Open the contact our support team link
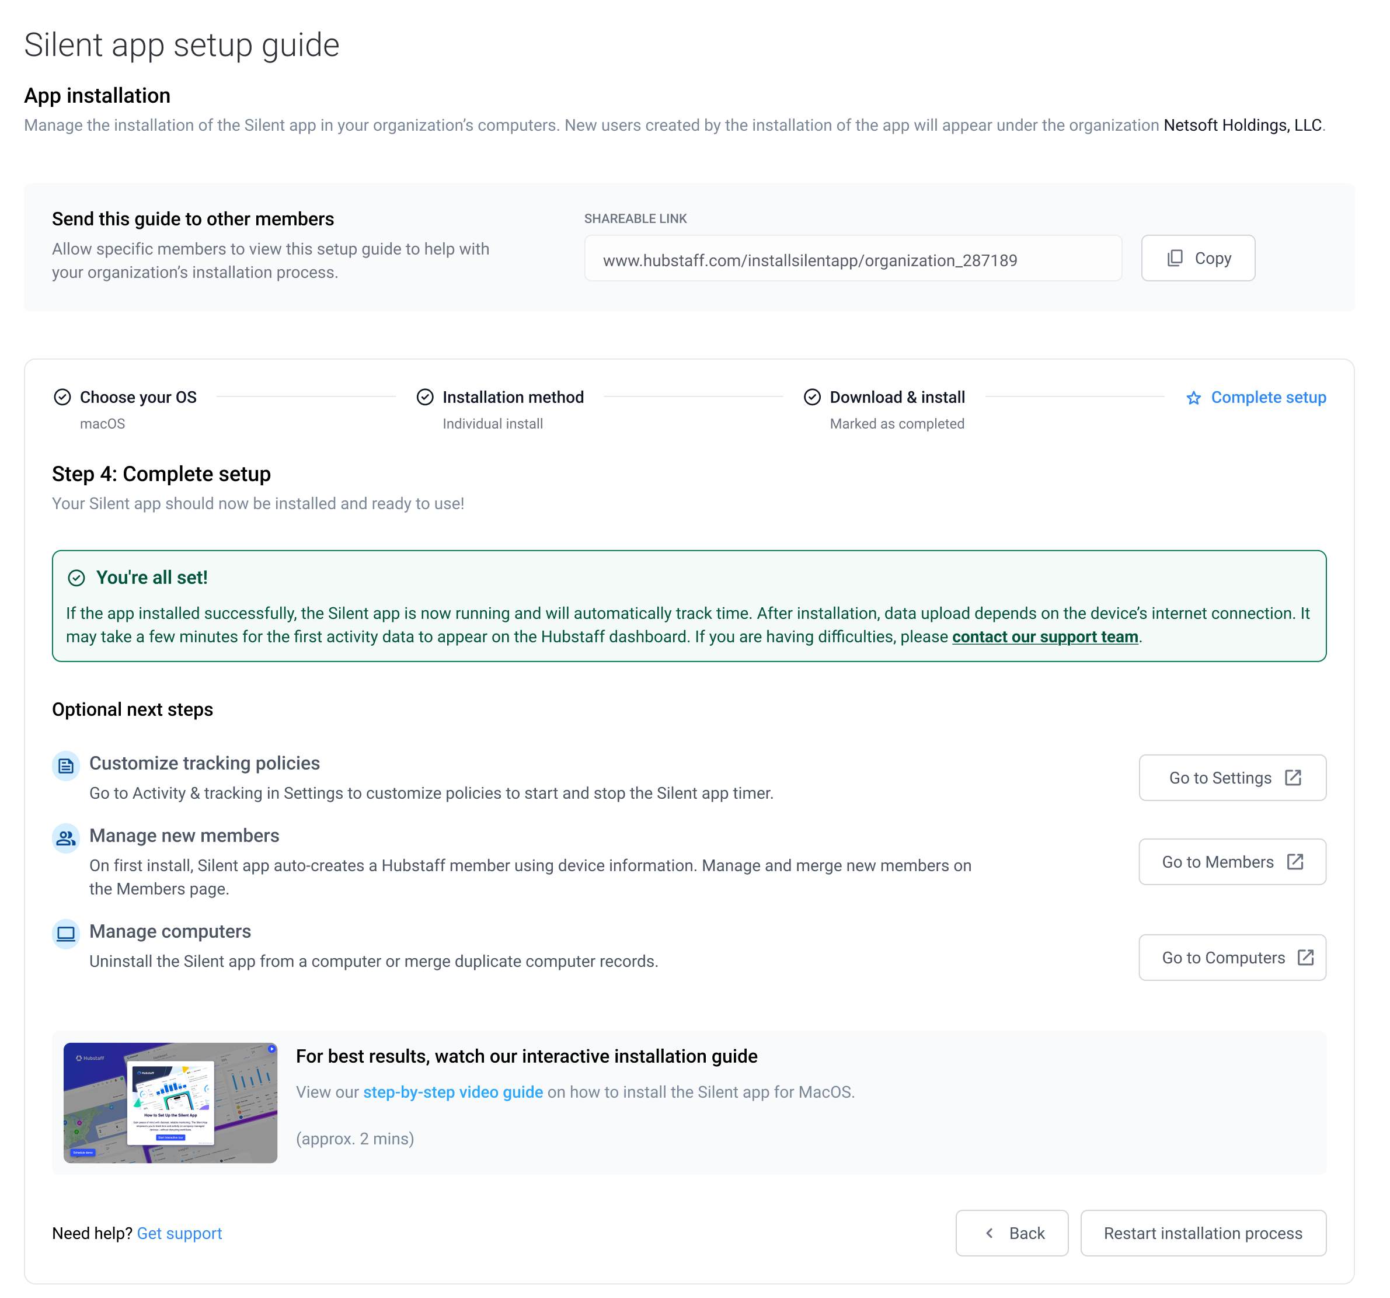This screenshot has width=1390, height=1298. click(x=1044, y=636)
